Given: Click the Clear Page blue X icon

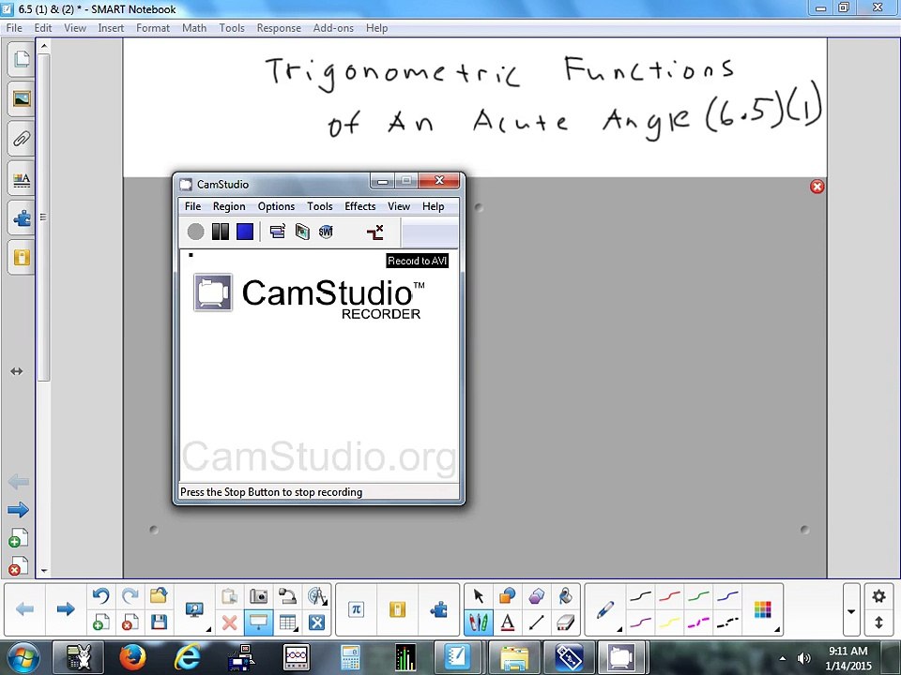Looking at the screenshot, I should [316, 622].
